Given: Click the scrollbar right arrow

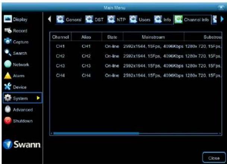Looking at the screenshot, I should tap(220, 133).
